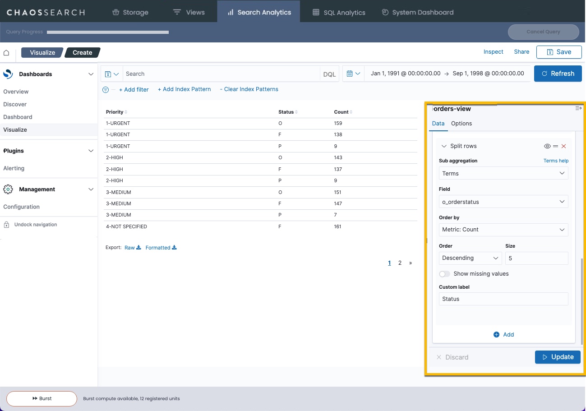Viewport: 586px width, 411px height.
Task: Open Configuration in the sidebar
Action: 22,207
